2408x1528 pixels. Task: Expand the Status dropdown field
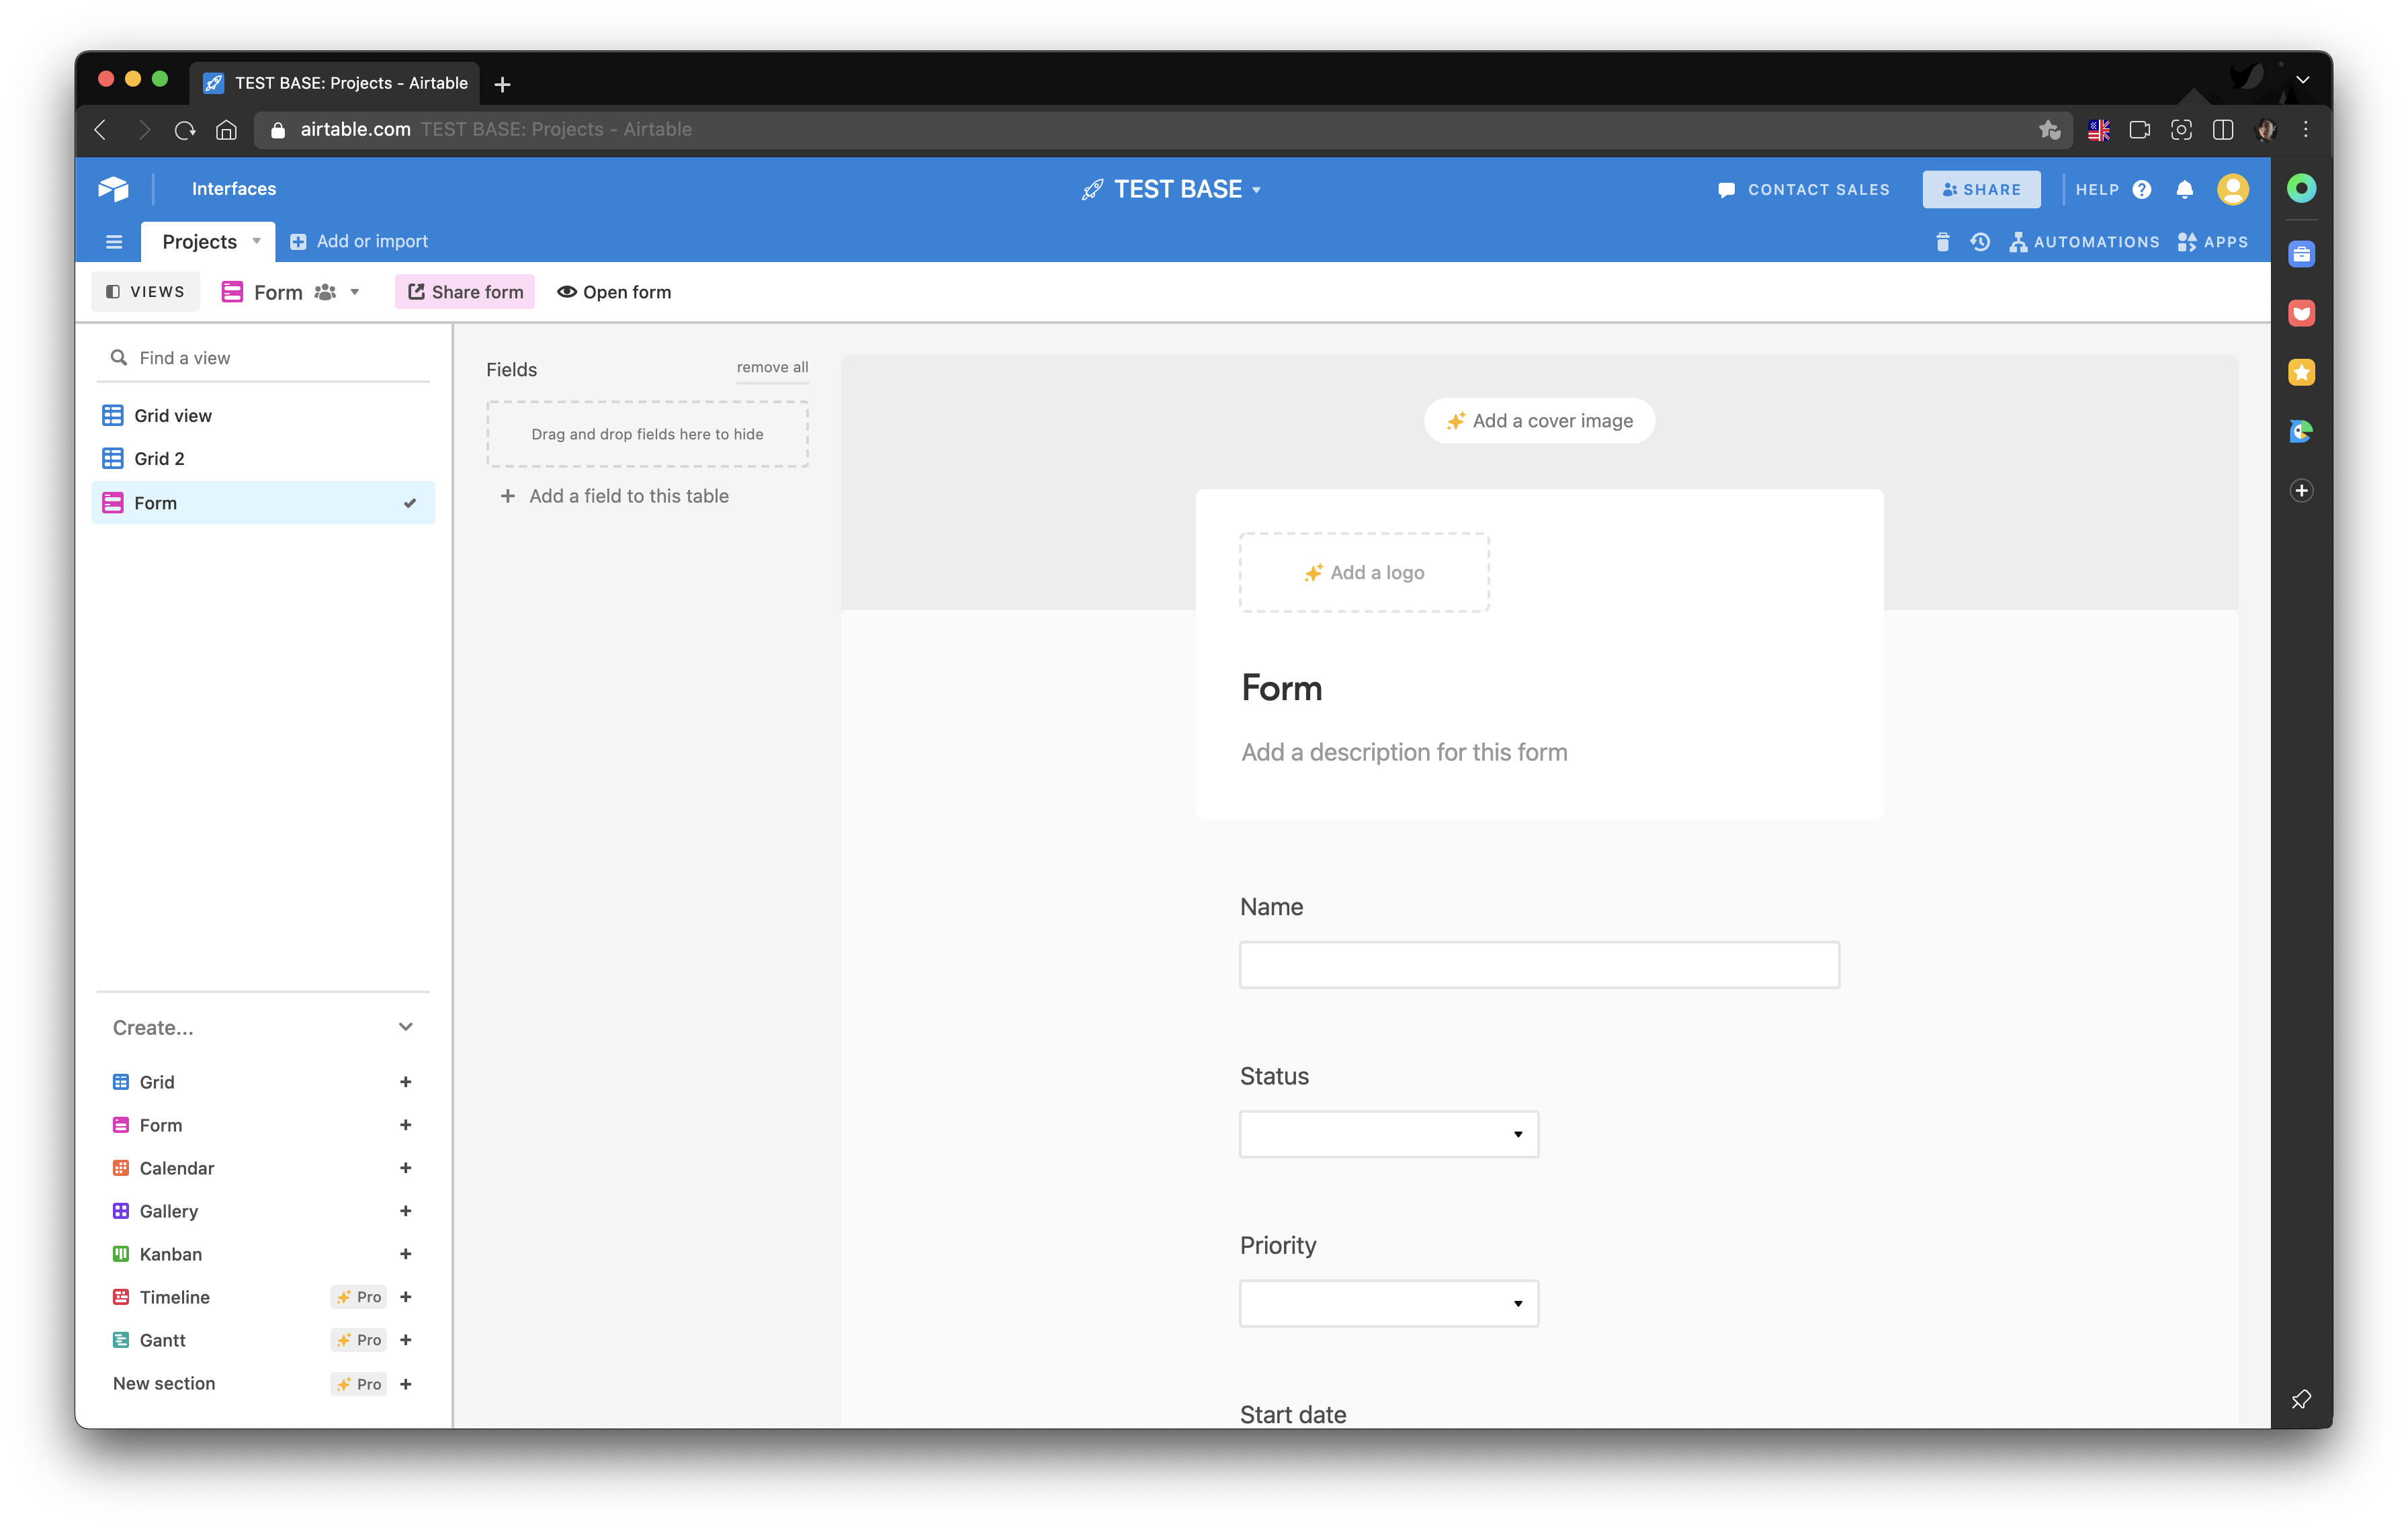(x=1388, y=1134)
